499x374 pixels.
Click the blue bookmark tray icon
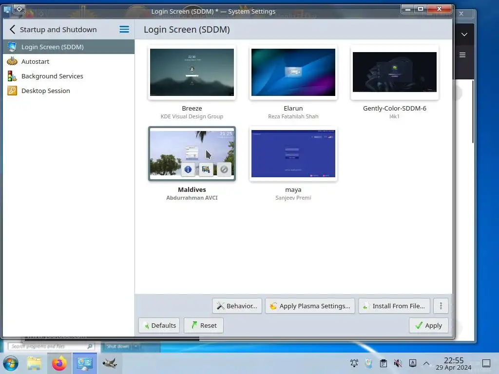pyautogui.click(x=368, y=363)
